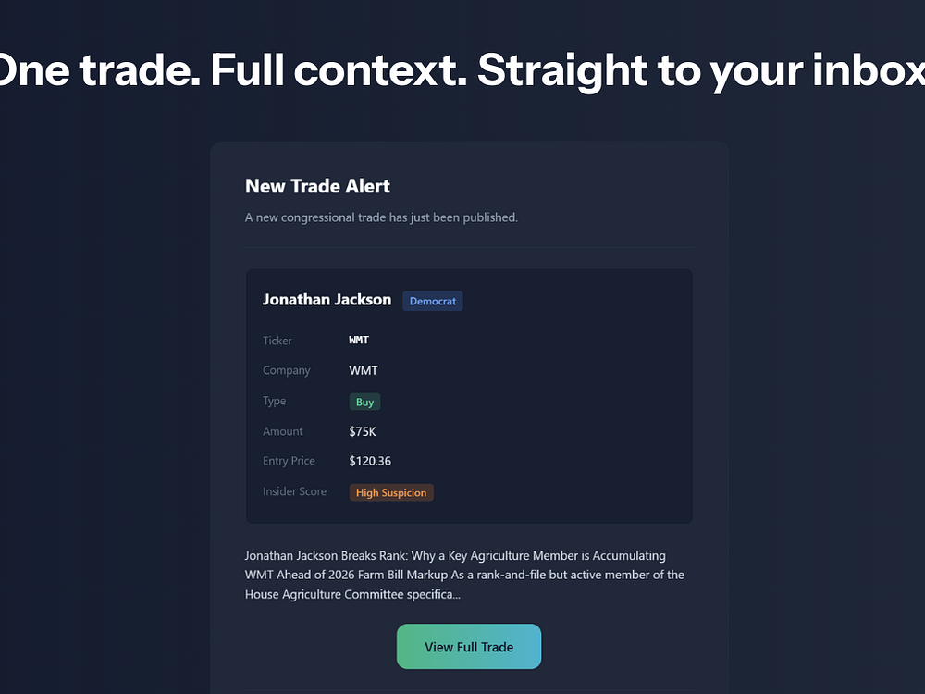Click the $120.36 entry price value
Viewport: 925px width, 694px height.
(370, 461)
